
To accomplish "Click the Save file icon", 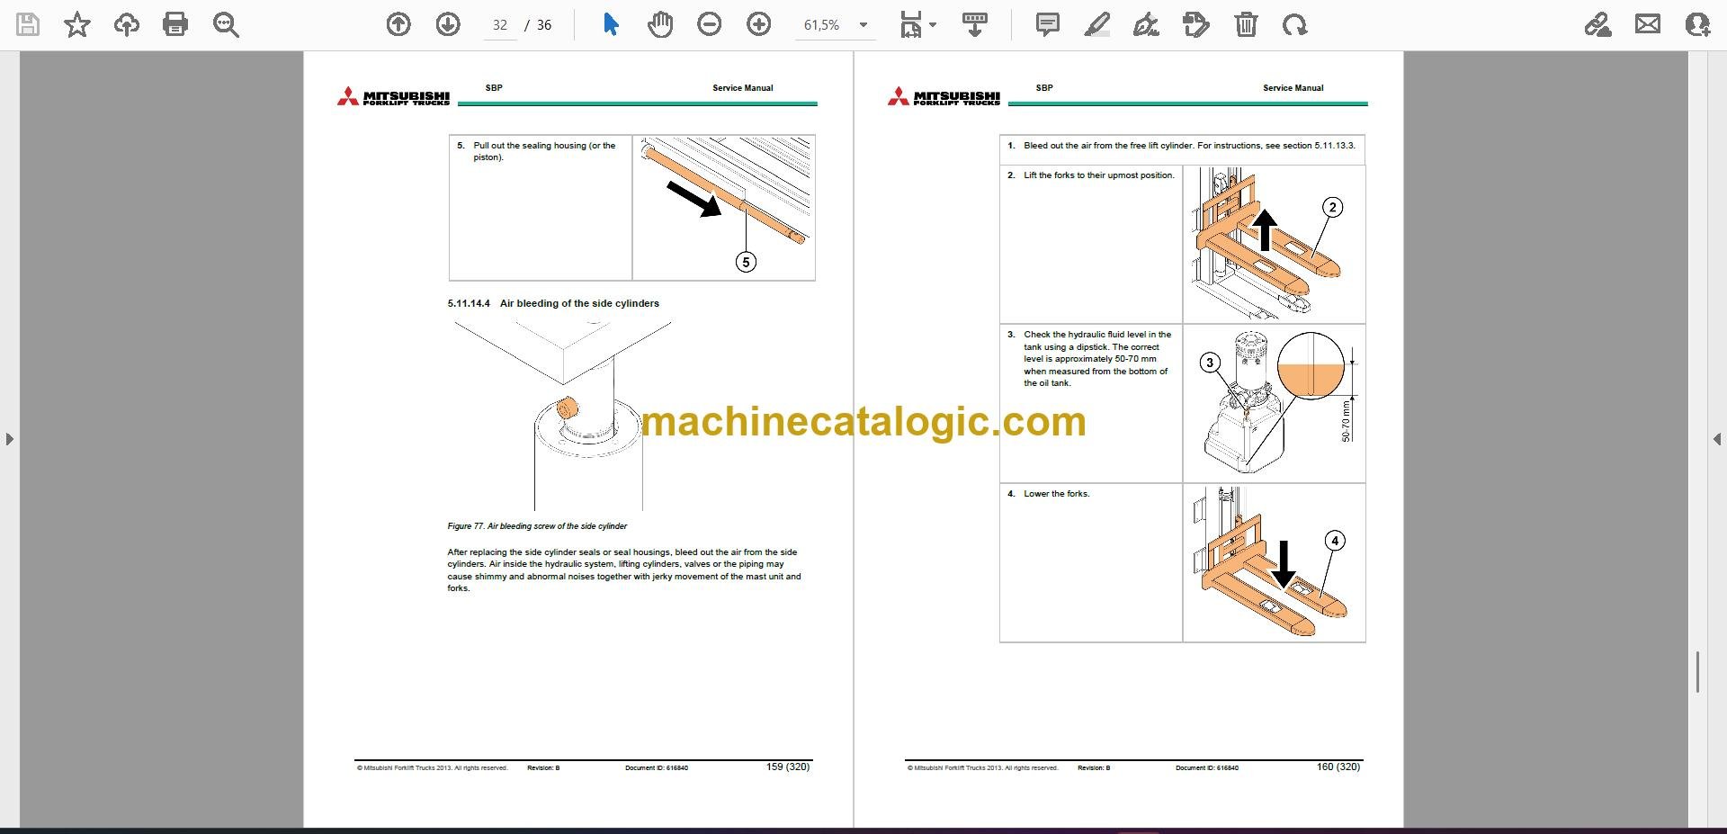I will click(x=28, y=24).
